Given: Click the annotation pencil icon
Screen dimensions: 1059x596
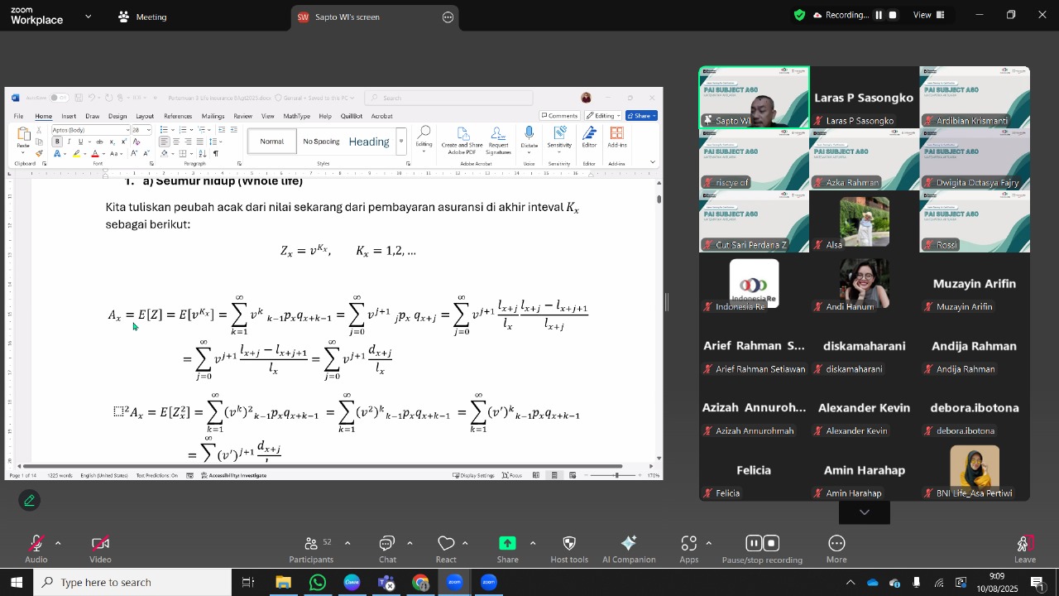Looking at the screenshot, I should [x=30, y=501].
